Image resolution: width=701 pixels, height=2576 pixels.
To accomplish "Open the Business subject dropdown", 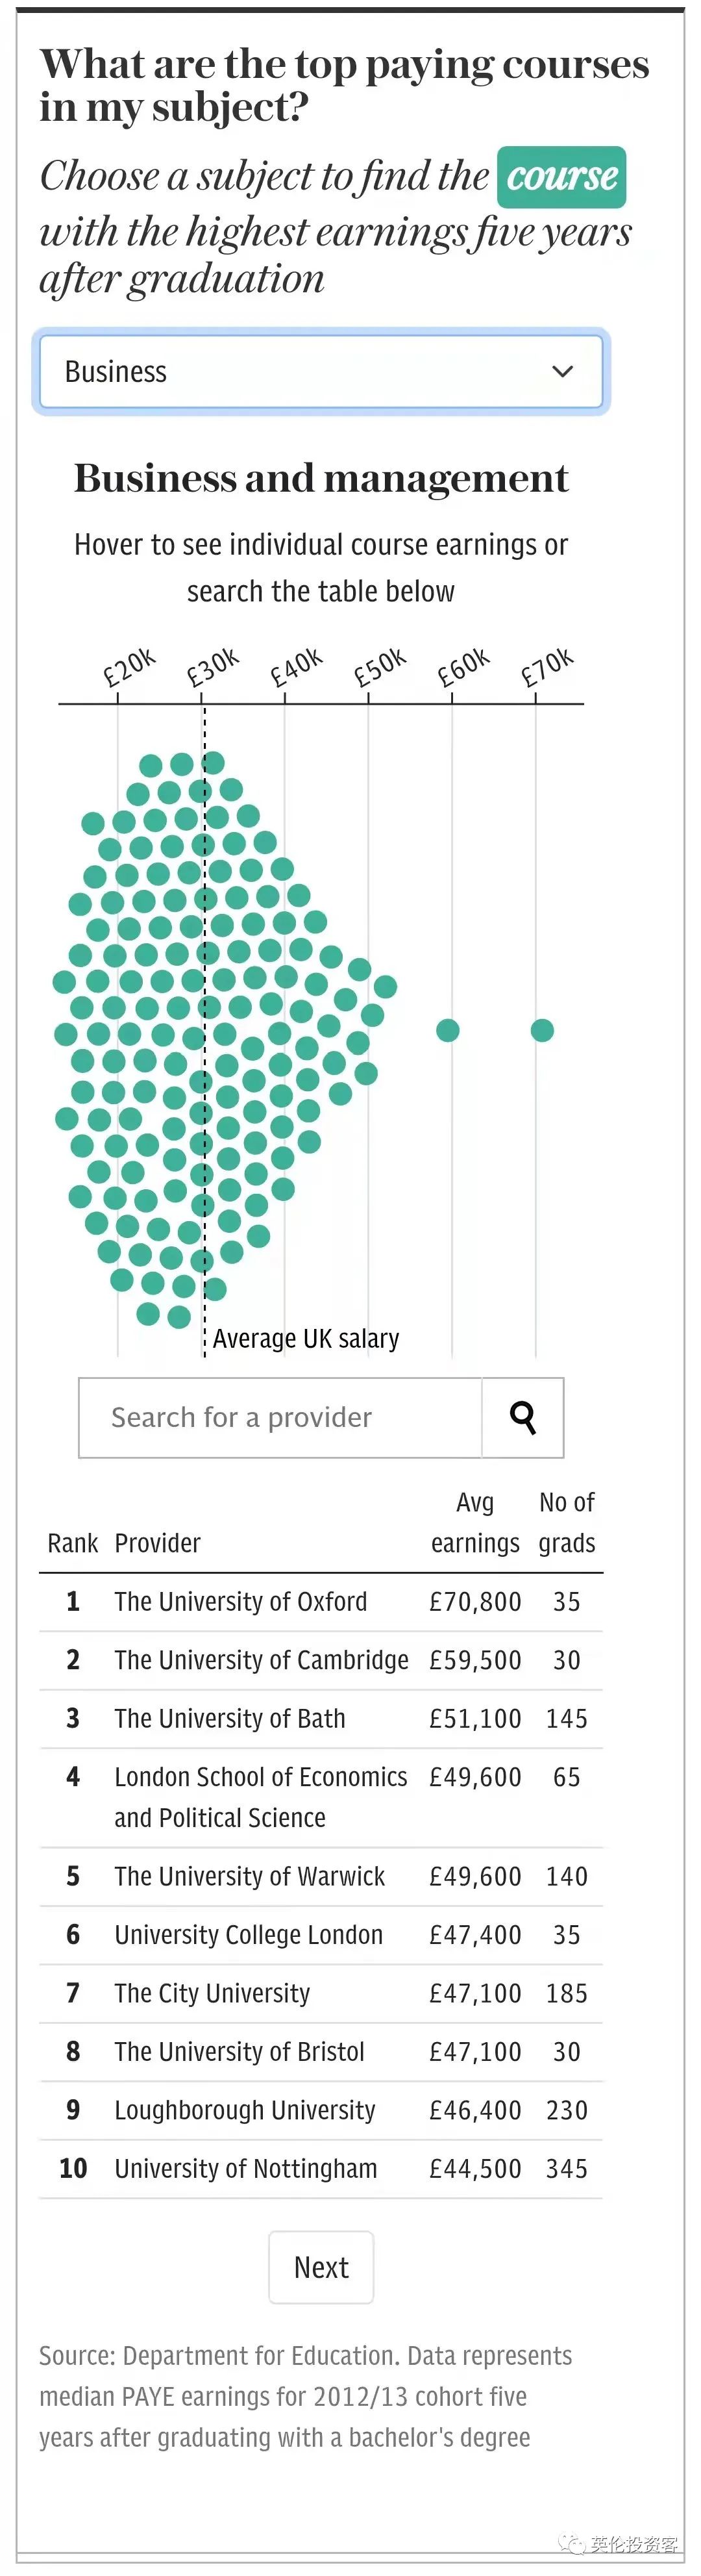I will pyautogui.click(x=321, y=372).
